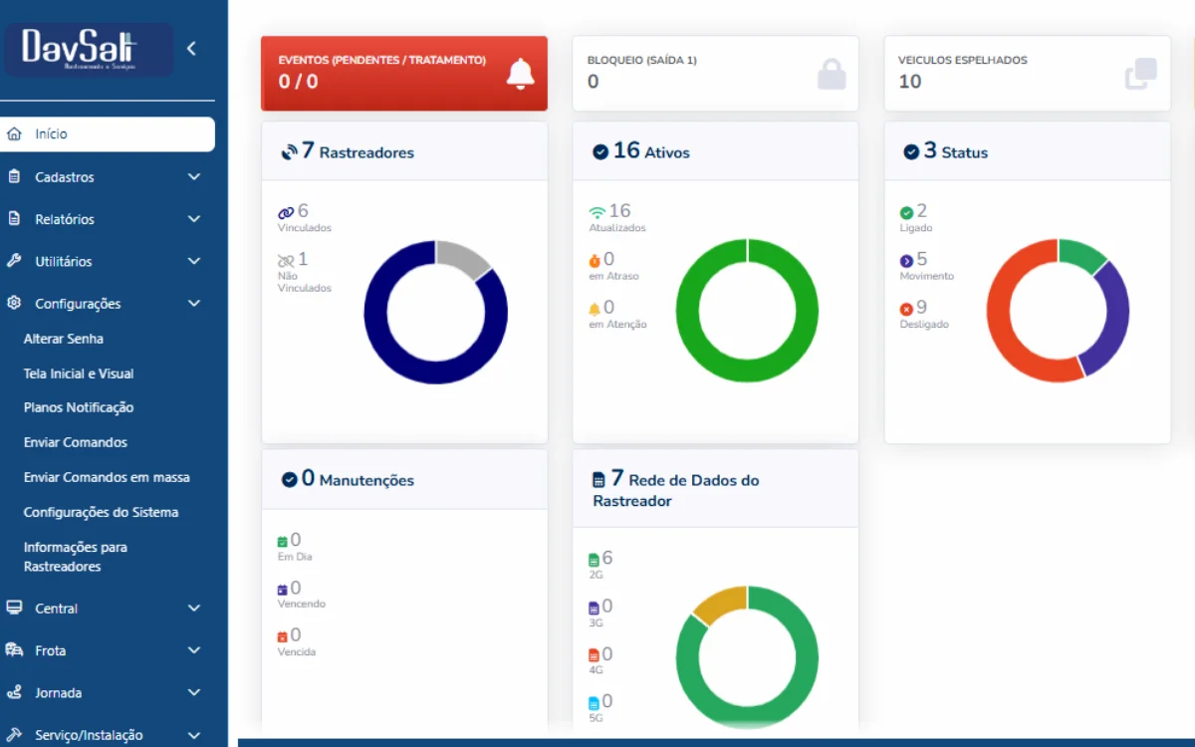Click the wifi icon above Atualizados
Image resolution: width=1195 pixels, height=747 pixels.
(x=597, y=212)
